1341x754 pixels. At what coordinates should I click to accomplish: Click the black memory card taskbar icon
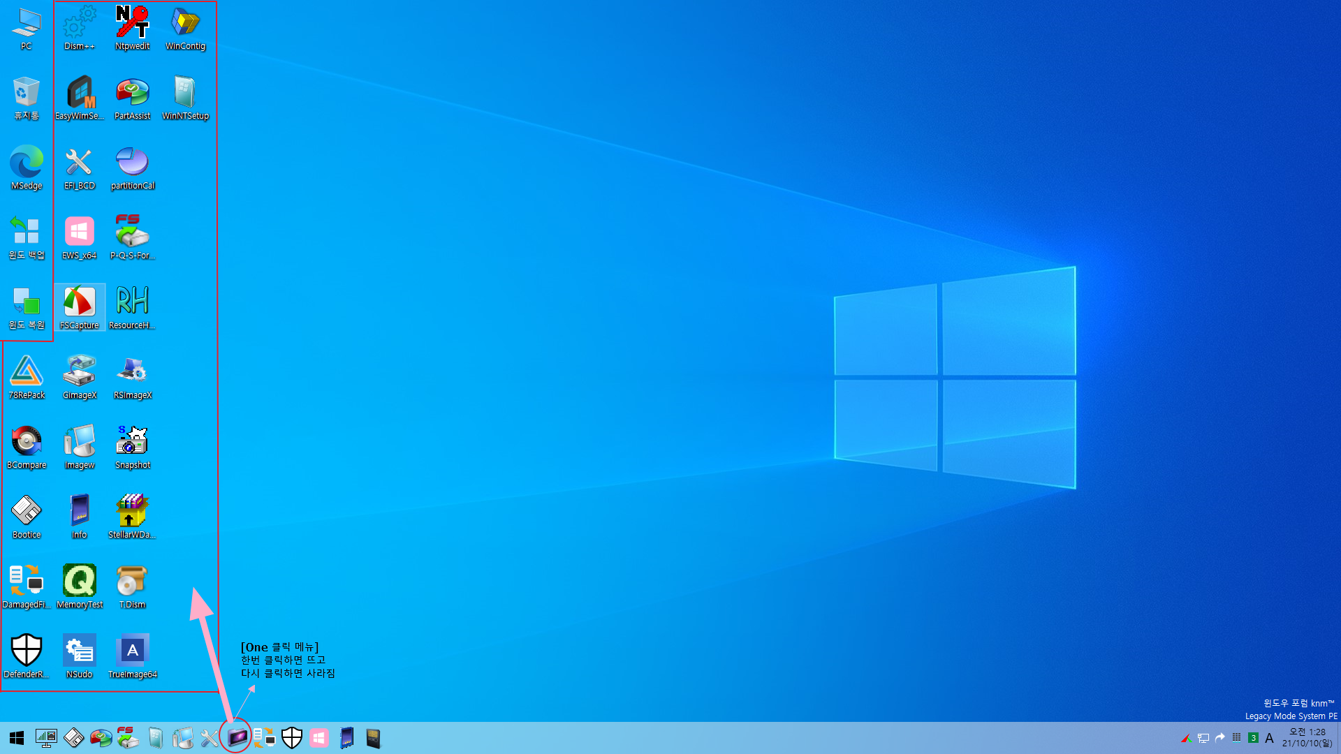[374, 738]
